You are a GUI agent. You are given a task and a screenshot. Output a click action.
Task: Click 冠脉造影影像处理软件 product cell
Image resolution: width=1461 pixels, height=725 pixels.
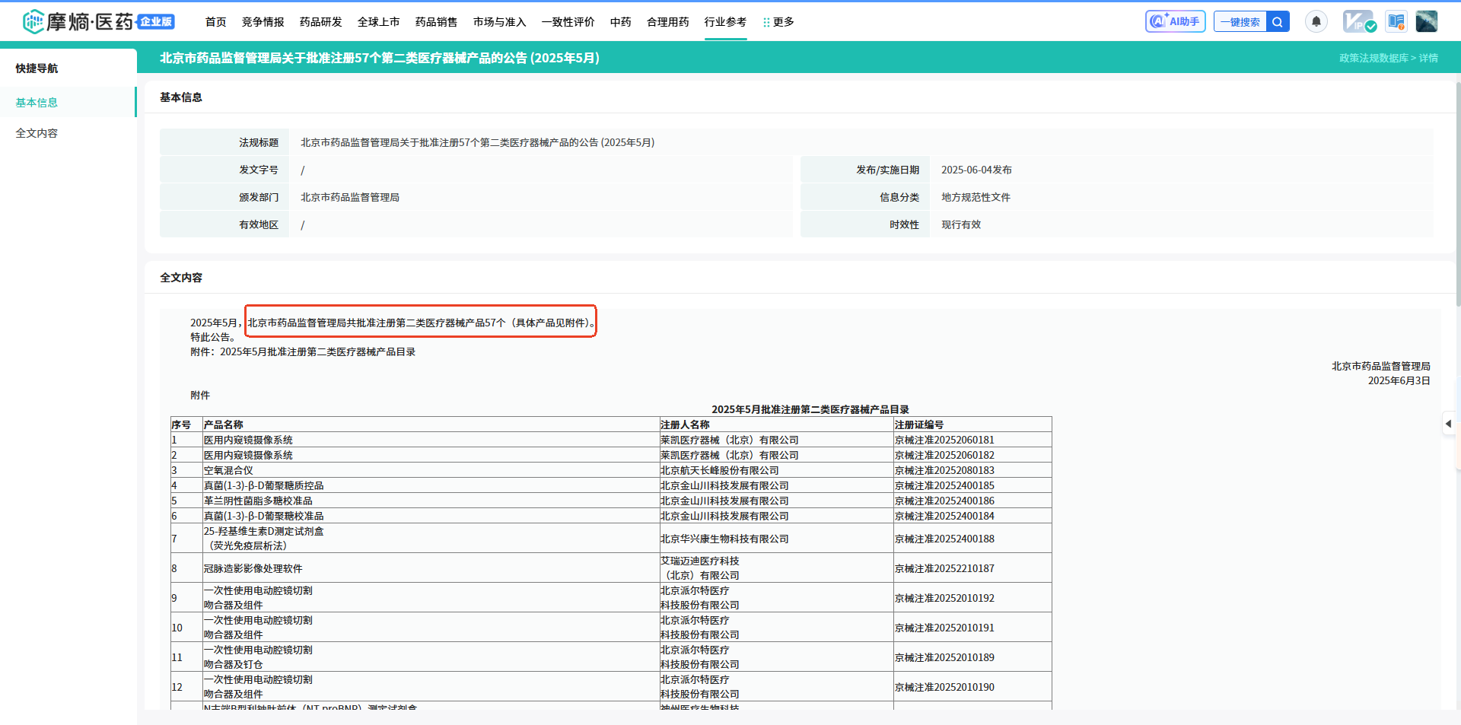click(253, 568)
